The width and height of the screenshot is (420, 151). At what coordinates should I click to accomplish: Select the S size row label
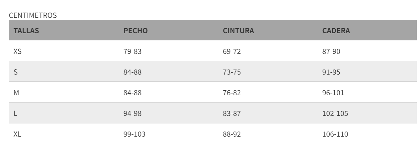[15, 72]
